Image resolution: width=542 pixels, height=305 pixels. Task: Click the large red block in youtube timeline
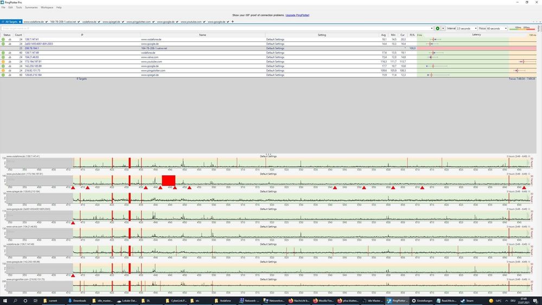click(x=169, y=181)
